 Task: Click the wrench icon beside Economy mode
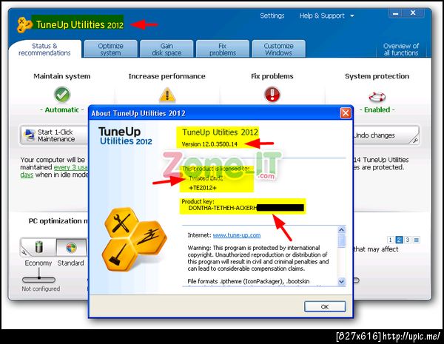pyautogui.click(x=24, y=252)
